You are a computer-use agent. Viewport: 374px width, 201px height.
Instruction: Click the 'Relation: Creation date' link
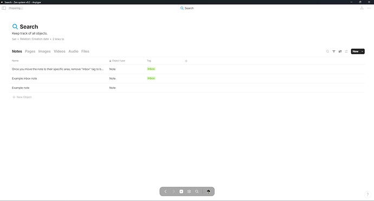coord(34,39)
